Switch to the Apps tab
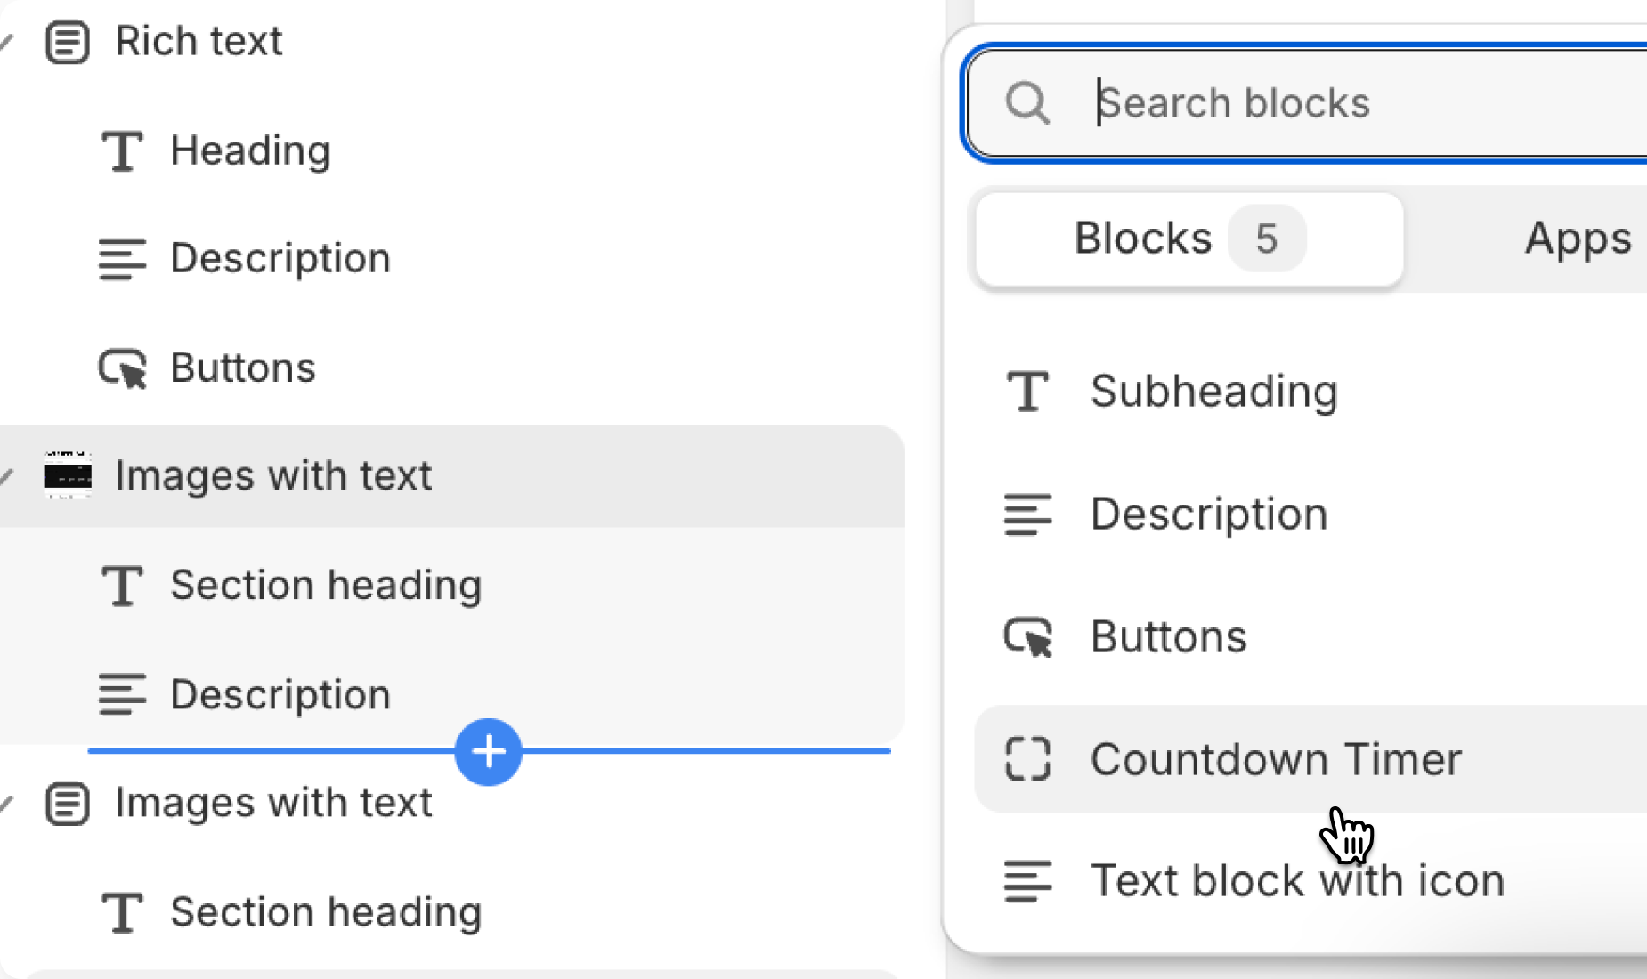Image resolution: width=1647 pixels, height=979 pixels. pyautogui.click(x=1577, y=239)
